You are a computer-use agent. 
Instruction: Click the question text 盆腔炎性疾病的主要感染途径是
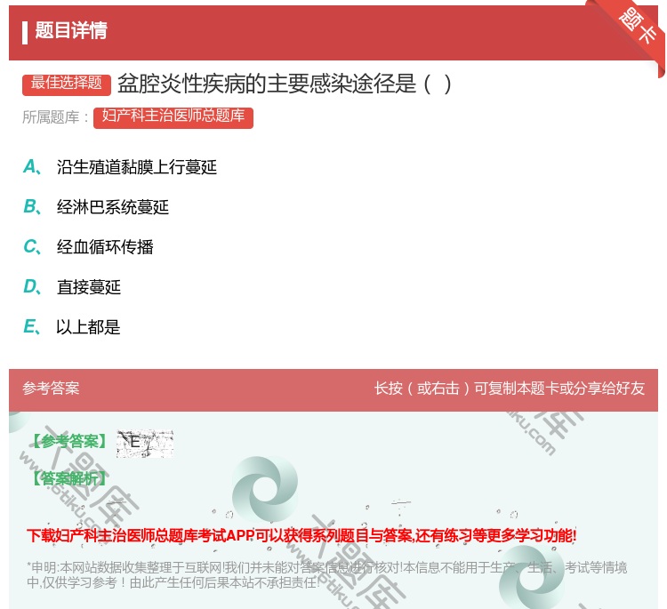[285, 84]
